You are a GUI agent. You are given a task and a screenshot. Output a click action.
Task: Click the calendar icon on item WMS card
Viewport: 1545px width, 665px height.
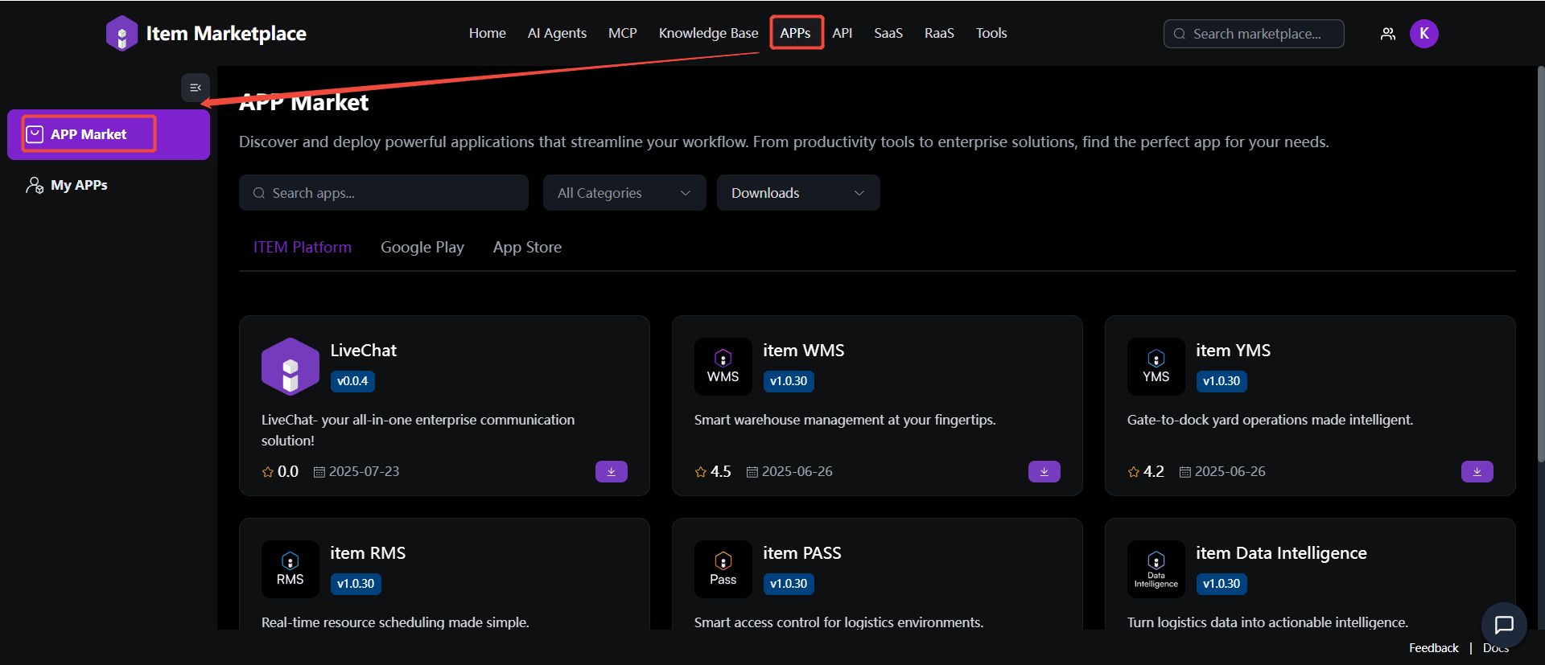pos(752,472)
